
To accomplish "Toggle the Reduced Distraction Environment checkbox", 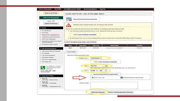I will (x=121, y=78).
